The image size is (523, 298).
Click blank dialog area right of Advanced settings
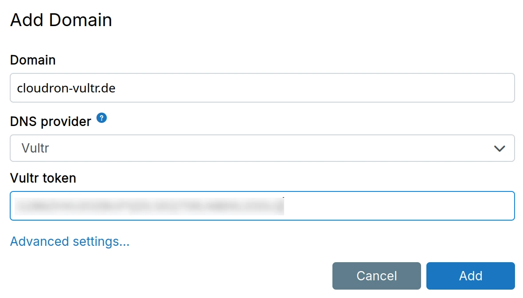click(310, 241)
